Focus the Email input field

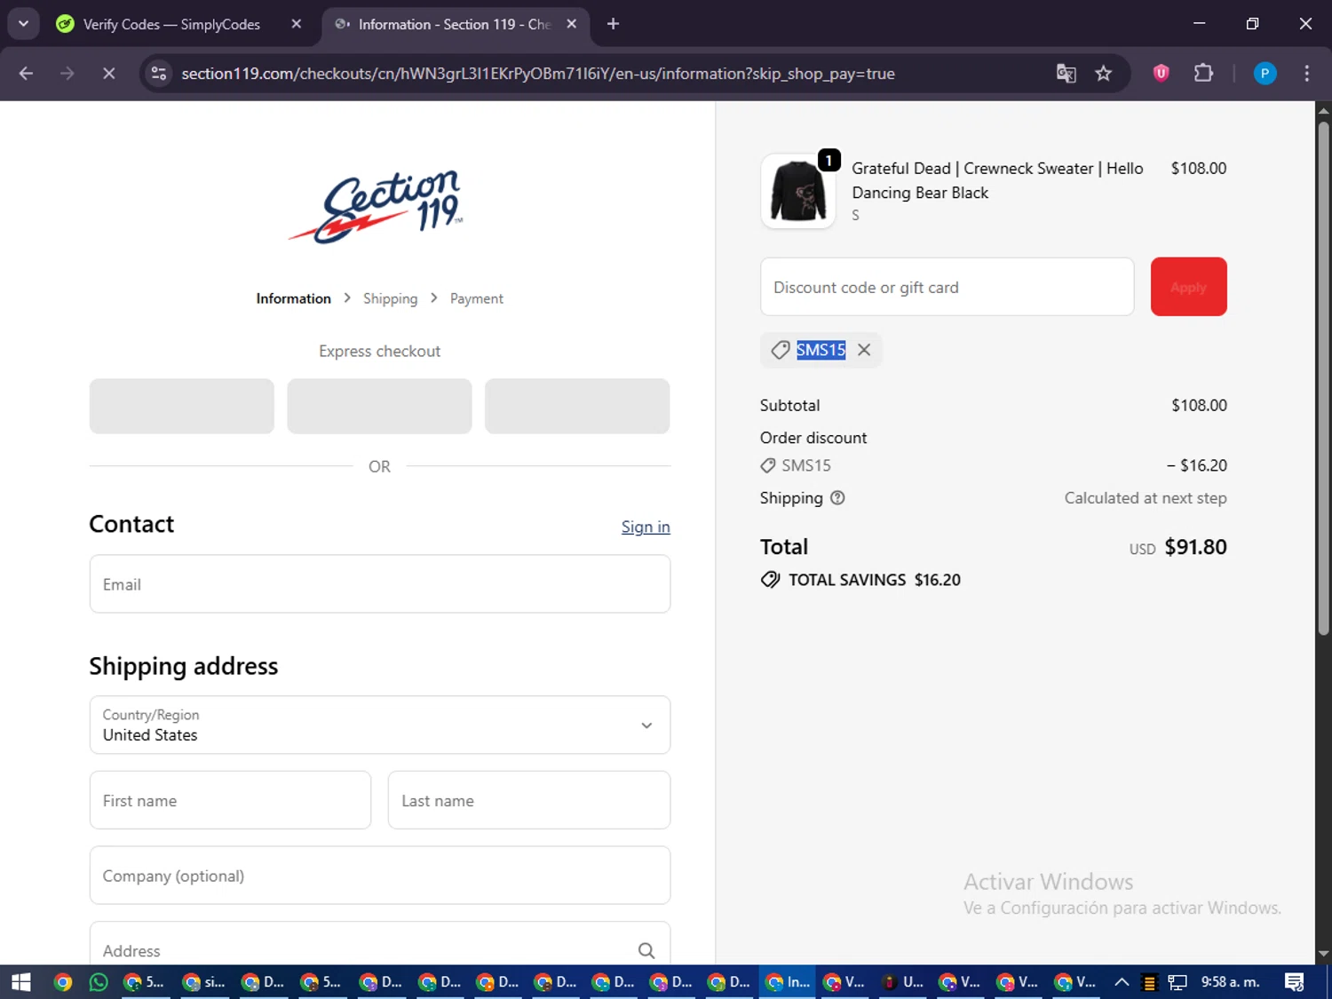tap(380, 584)
